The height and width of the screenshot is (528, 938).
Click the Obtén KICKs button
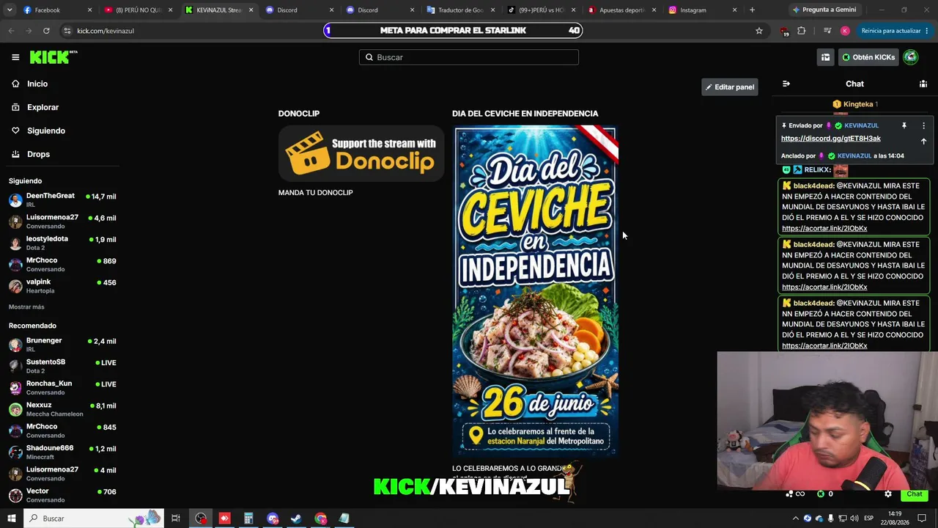868,57
